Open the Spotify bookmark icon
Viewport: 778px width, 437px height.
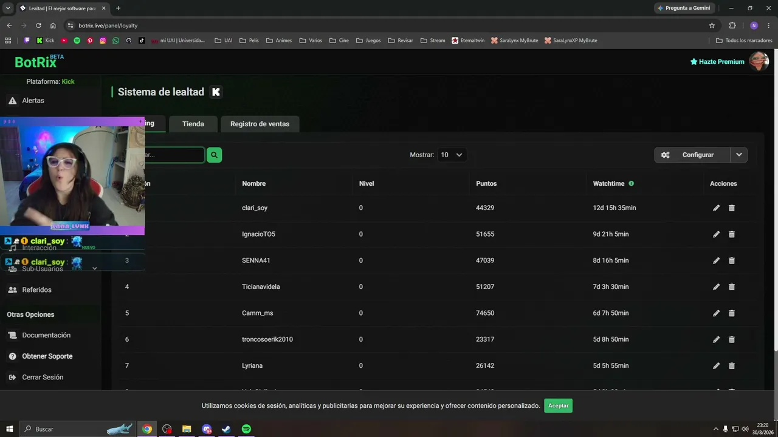click(77, 41)
